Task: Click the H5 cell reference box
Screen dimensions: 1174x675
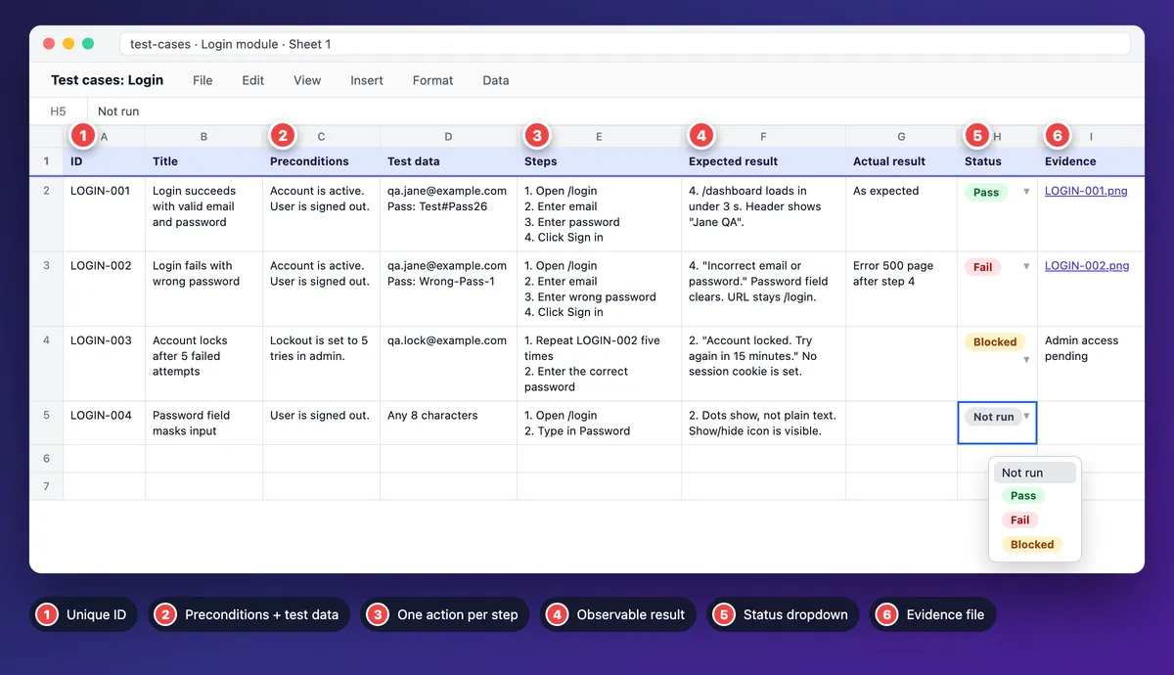Action: (x=59, y=112)
